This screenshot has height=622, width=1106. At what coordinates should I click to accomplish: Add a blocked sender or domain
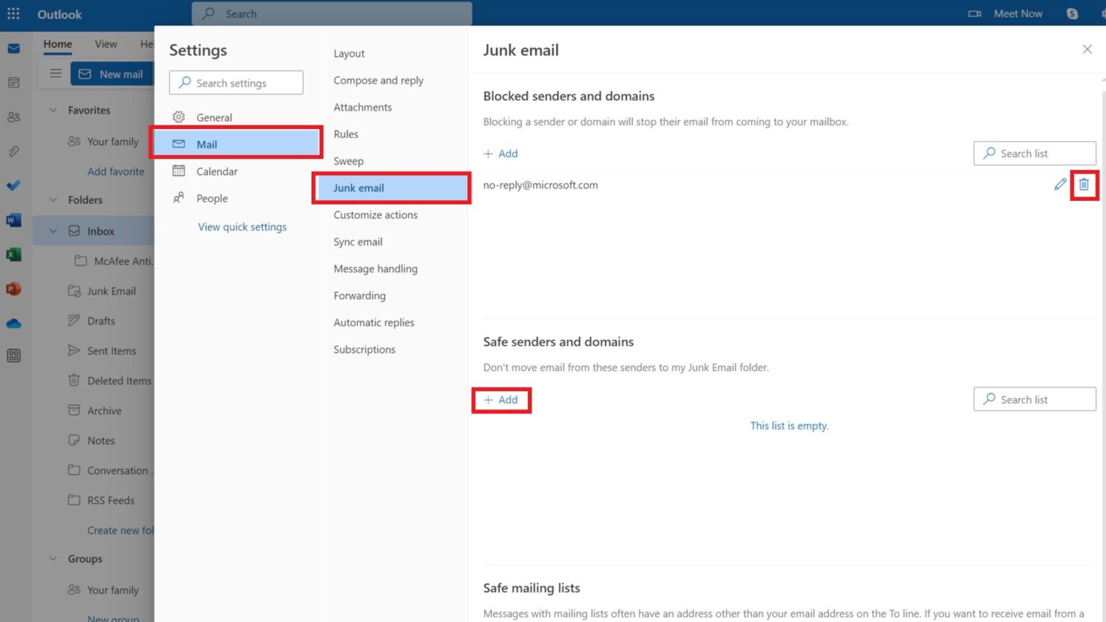point(500,153)
